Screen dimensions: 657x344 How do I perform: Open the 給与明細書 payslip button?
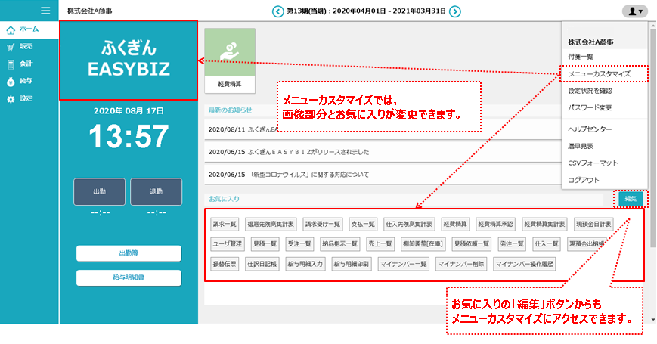(129, 277)
